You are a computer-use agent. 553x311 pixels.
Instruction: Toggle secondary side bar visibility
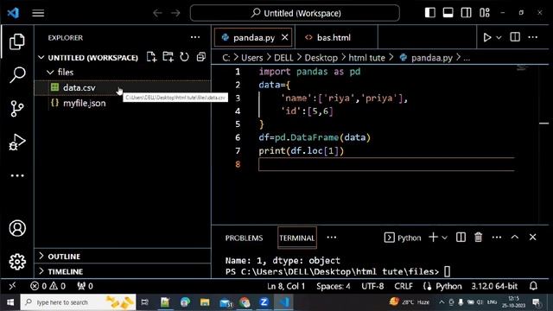tap(466, 13)
